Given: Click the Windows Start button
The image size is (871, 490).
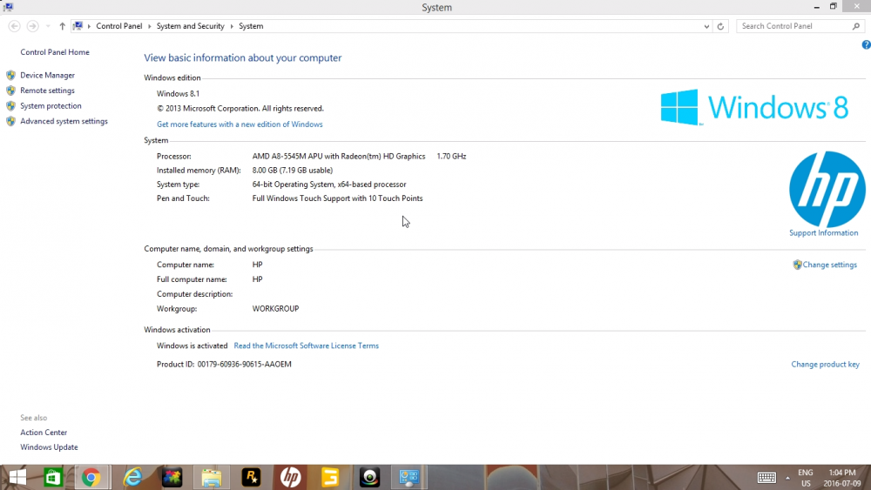Looking at the screenshot, I should (x=17, y=477).
